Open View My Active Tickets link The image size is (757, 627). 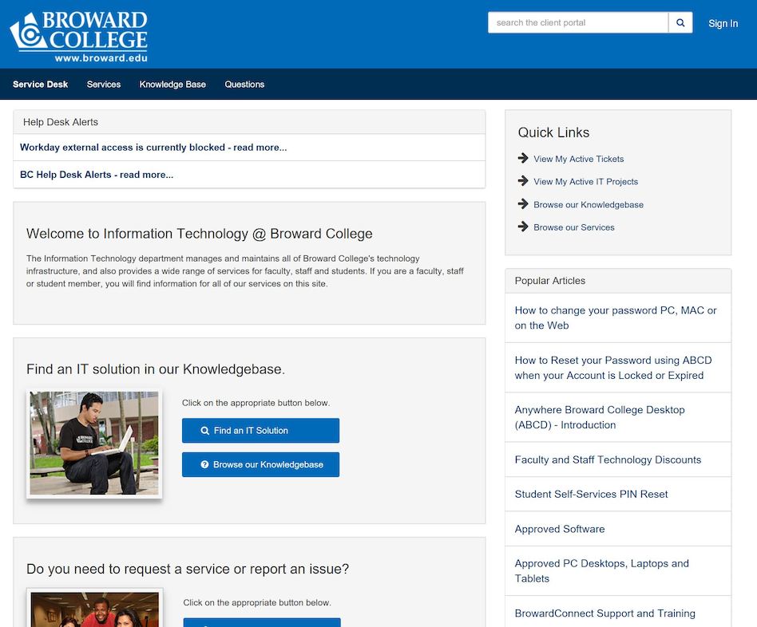578,159
